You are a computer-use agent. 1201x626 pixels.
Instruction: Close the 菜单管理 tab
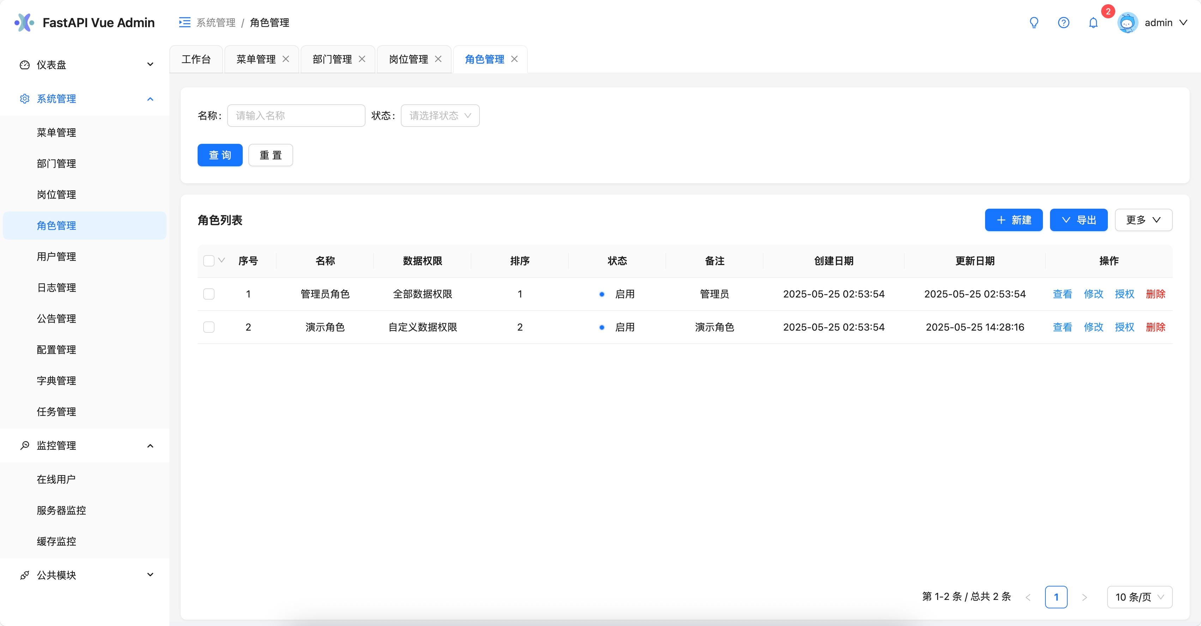click(x=286, y=59)
